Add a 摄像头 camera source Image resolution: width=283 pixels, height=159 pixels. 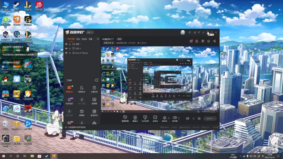coord(135,119)
